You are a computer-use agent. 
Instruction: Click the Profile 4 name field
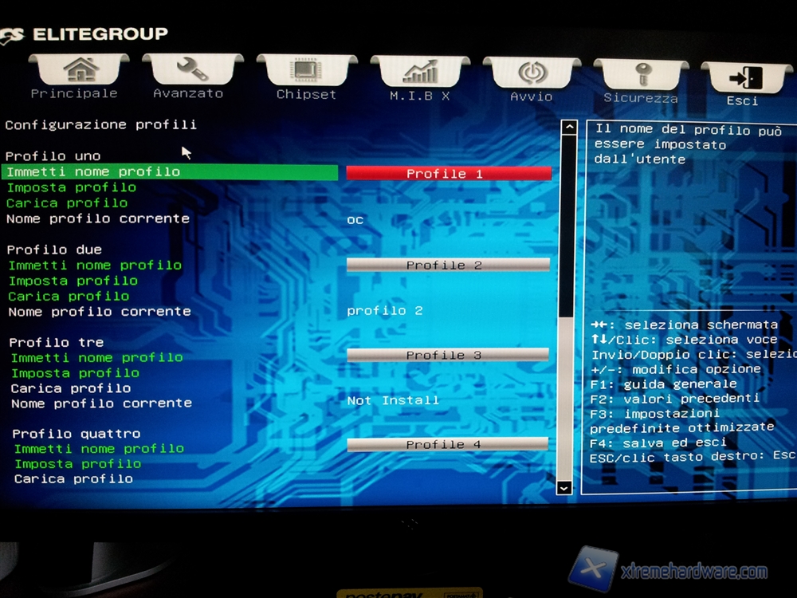click(448, 444)
